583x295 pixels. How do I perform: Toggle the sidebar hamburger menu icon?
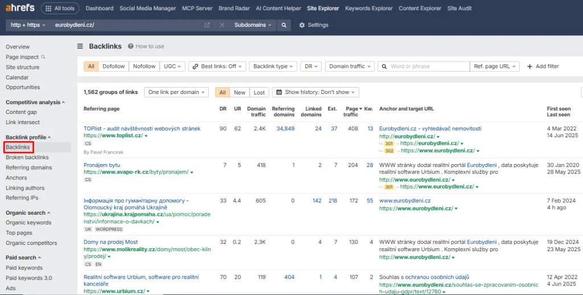click(x=80, y=46)
